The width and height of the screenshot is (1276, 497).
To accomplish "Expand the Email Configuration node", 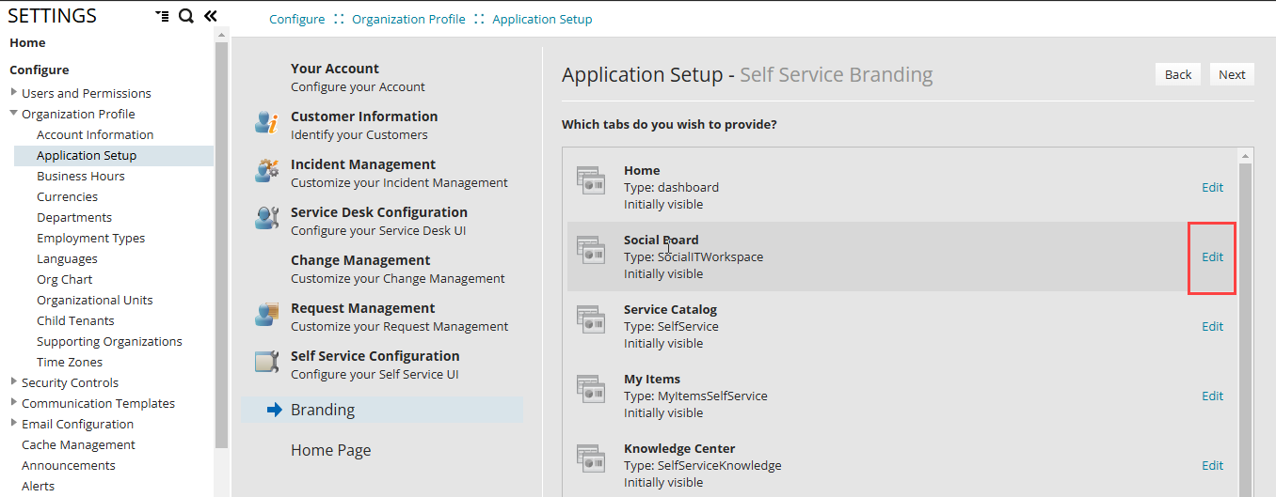I will 14,424.
